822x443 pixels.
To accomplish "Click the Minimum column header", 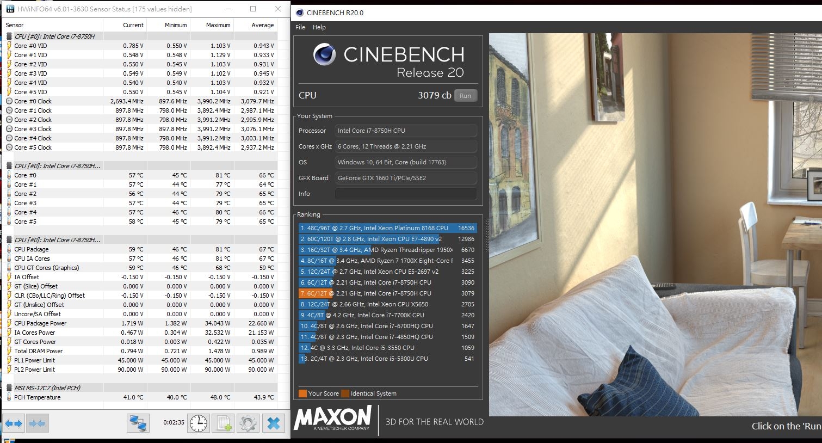I will click(x=168, y=25).
